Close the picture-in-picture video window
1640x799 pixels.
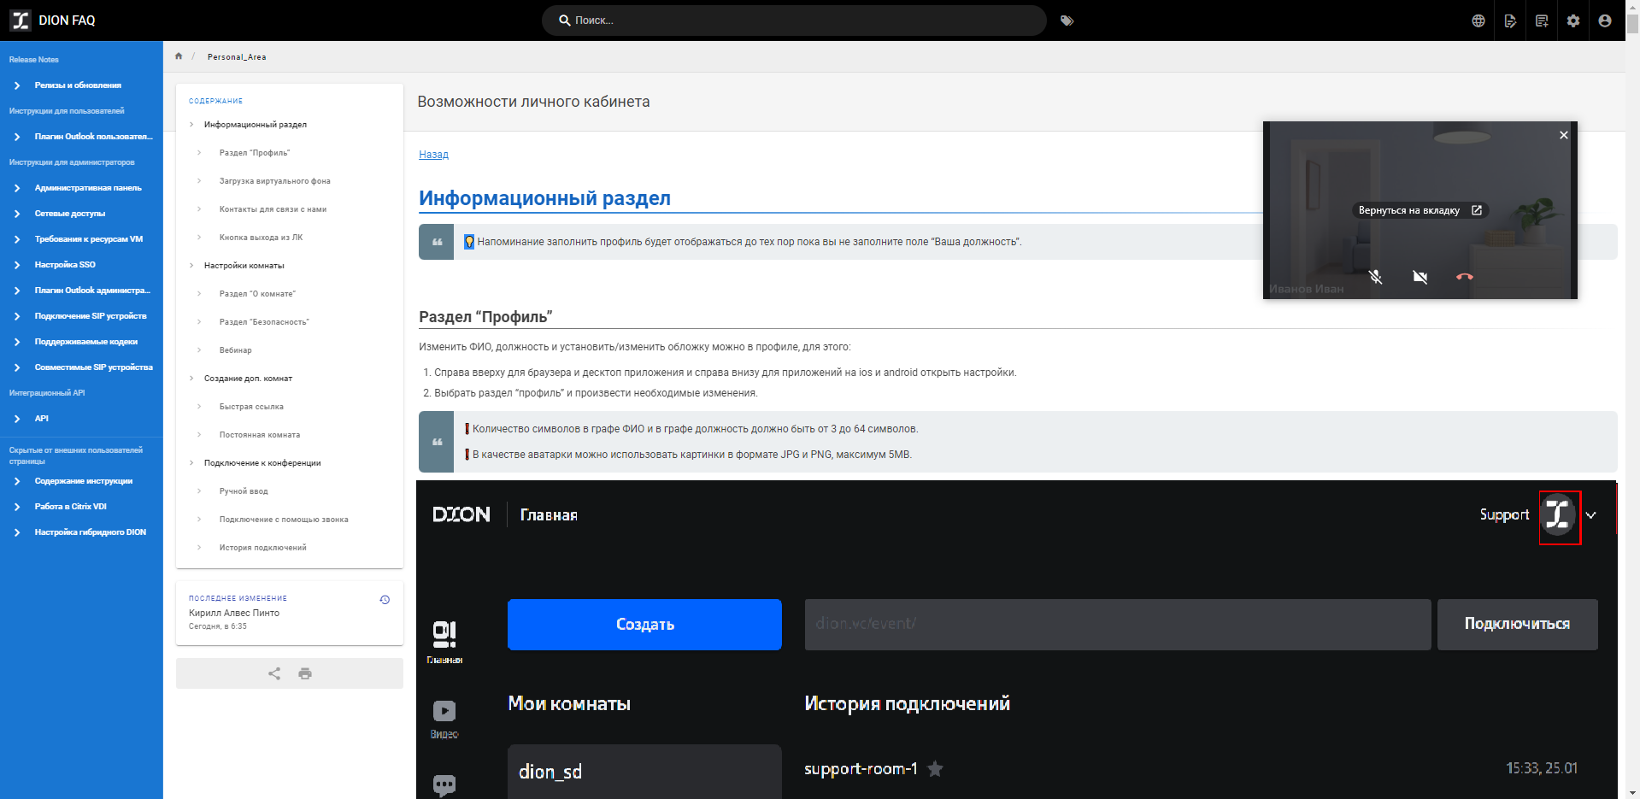[1564, 135]
